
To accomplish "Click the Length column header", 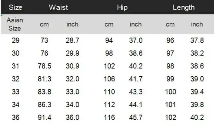I will pos(183,8).
